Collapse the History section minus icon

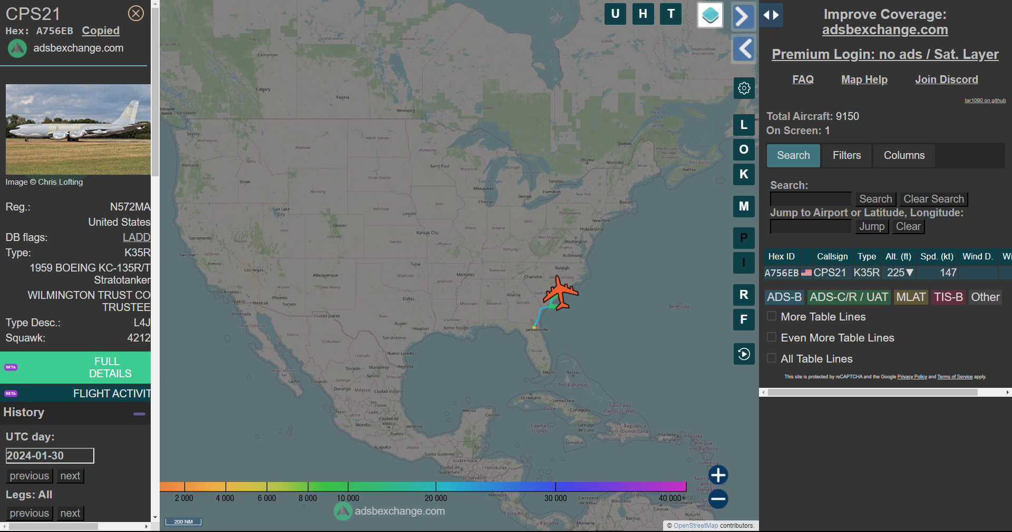click(139, 414)
